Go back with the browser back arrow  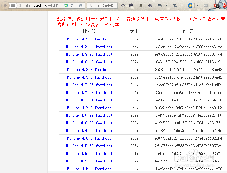6,6
